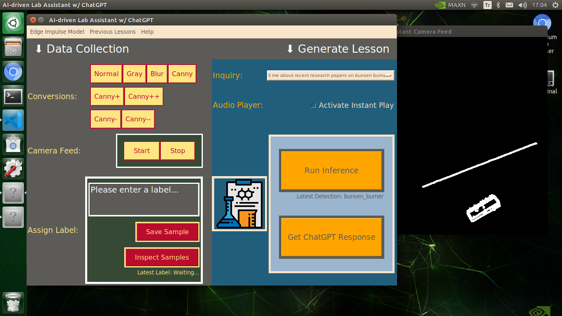562x316 pixels.
Task: Click Save Sample button
Action: tap(167, 232)
